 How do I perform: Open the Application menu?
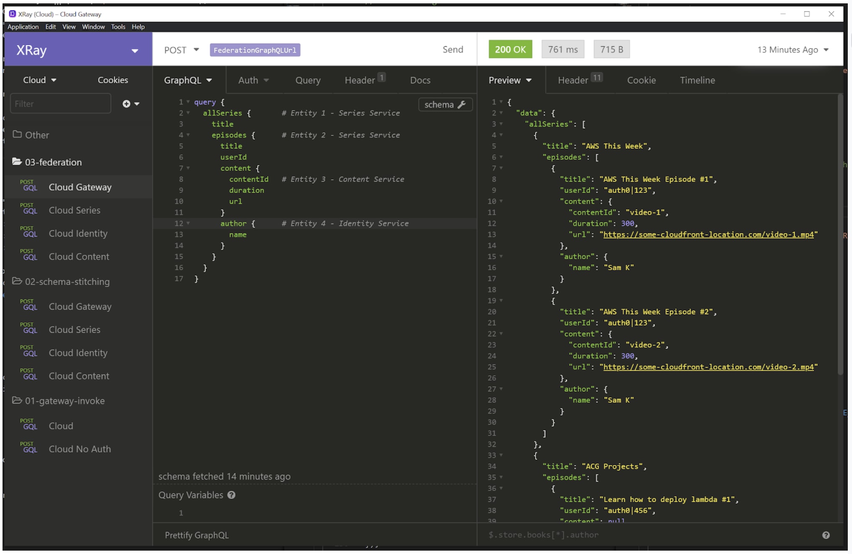pos(23,26)
